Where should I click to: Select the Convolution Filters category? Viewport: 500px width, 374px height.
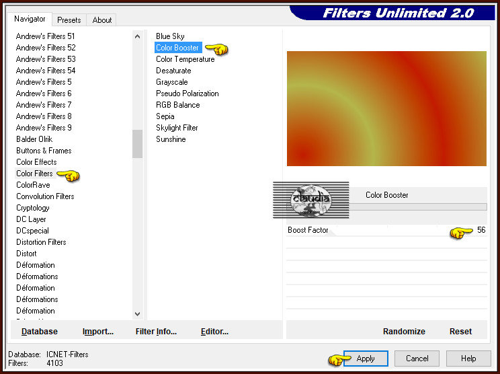pos(45,196)
